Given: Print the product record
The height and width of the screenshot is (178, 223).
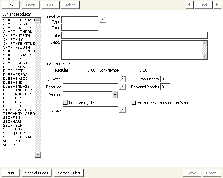Looking at the screenshot, I should [x=11, y=173].
